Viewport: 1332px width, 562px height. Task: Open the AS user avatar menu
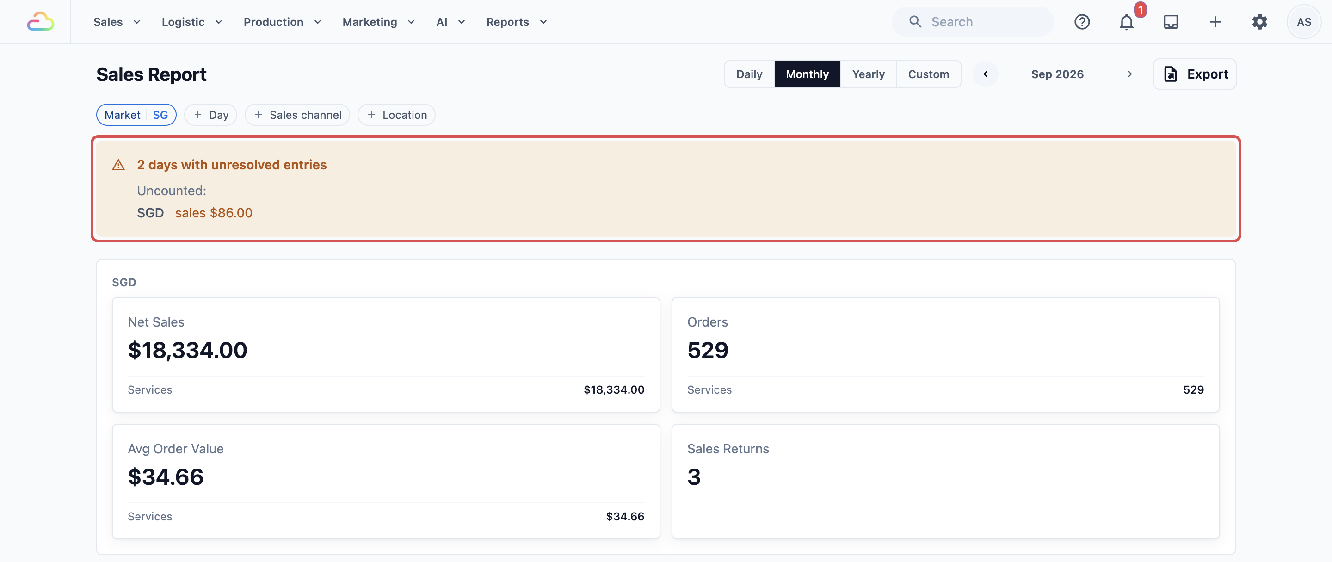pos(1304,22)
